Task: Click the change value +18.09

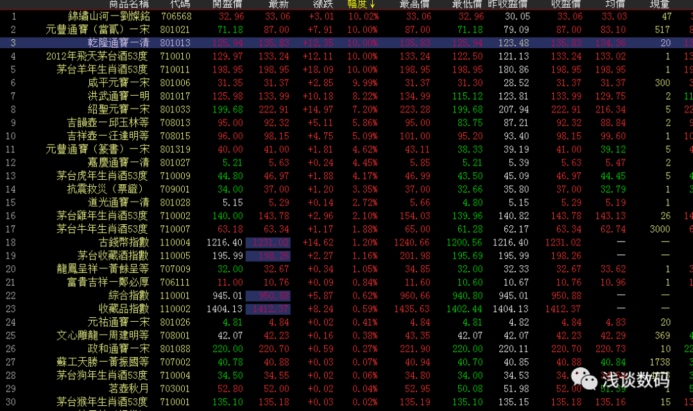Action: pos(318,69)
